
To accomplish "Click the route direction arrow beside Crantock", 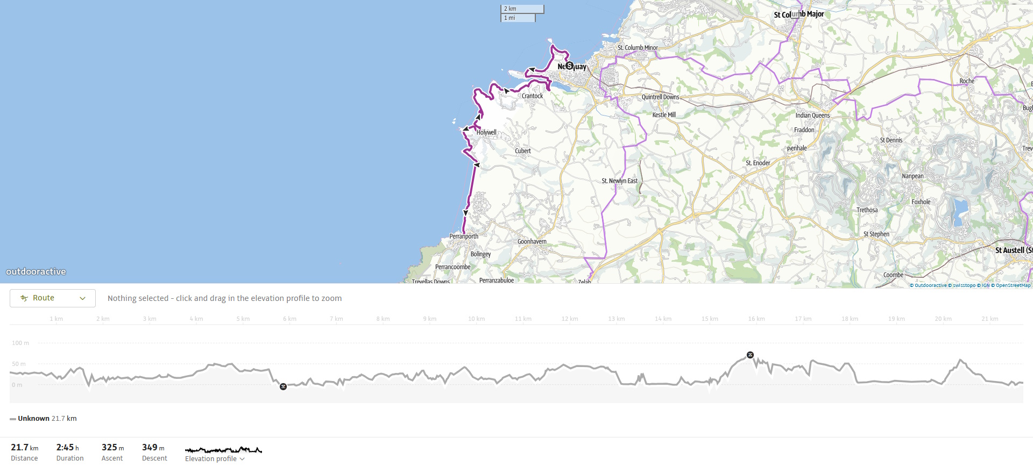I will pyautogui.click(x=507, y=91).
